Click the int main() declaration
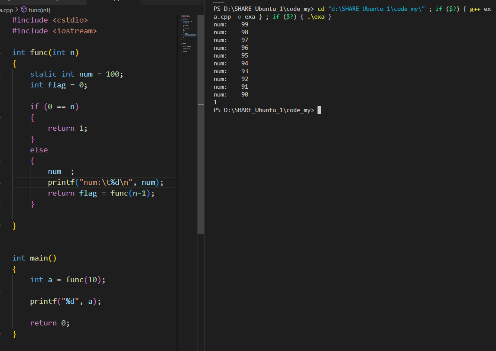Screen dimensions: 496x351 coord(35,258)
